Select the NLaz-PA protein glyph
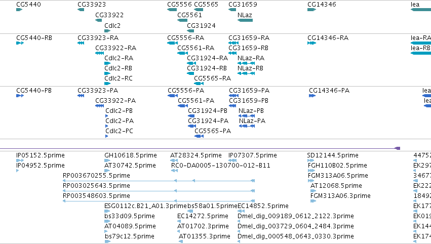Screen dimensions: 431x244 pos(247,126)
